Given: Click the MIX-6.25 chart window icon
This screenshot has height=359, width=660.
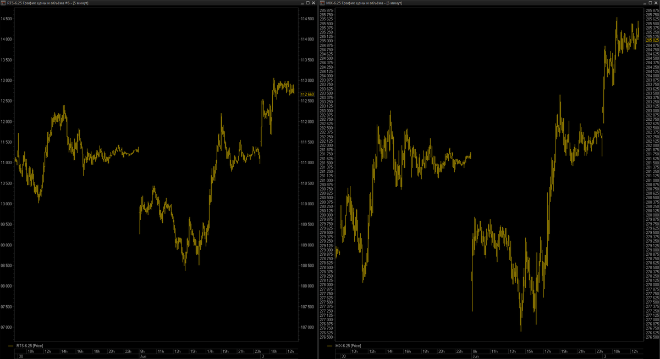Looking at the screenshot, I should coord(322,3).
